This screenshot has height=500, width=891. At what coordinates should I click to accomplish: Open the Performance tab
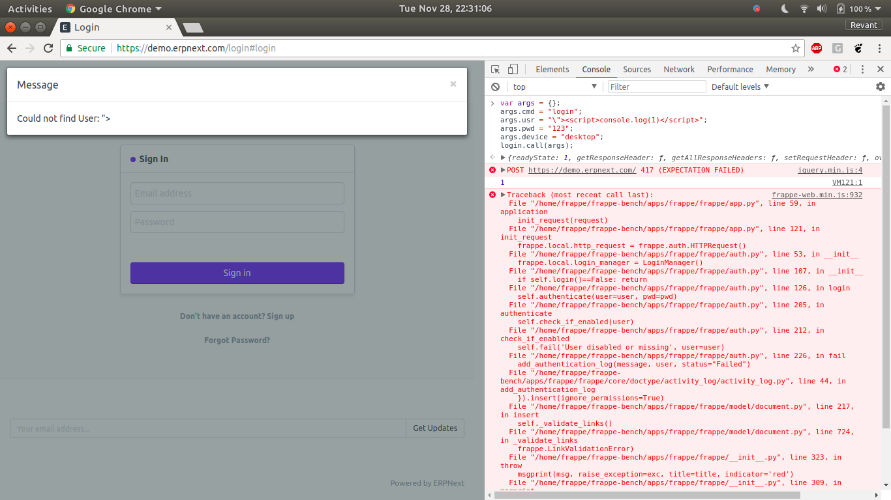[730, 69]
